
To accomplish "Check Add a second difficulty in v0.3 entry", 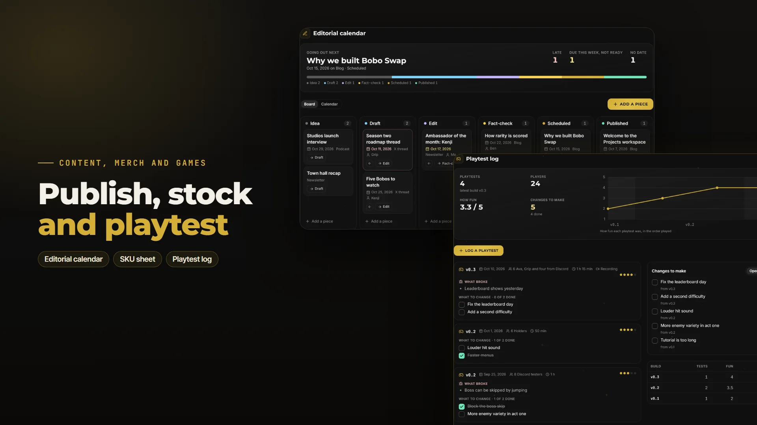I will (x=462, y=312).
